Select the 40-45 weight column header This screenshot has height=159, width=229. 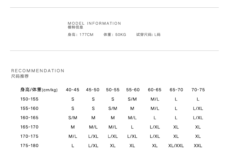point(72,90)
